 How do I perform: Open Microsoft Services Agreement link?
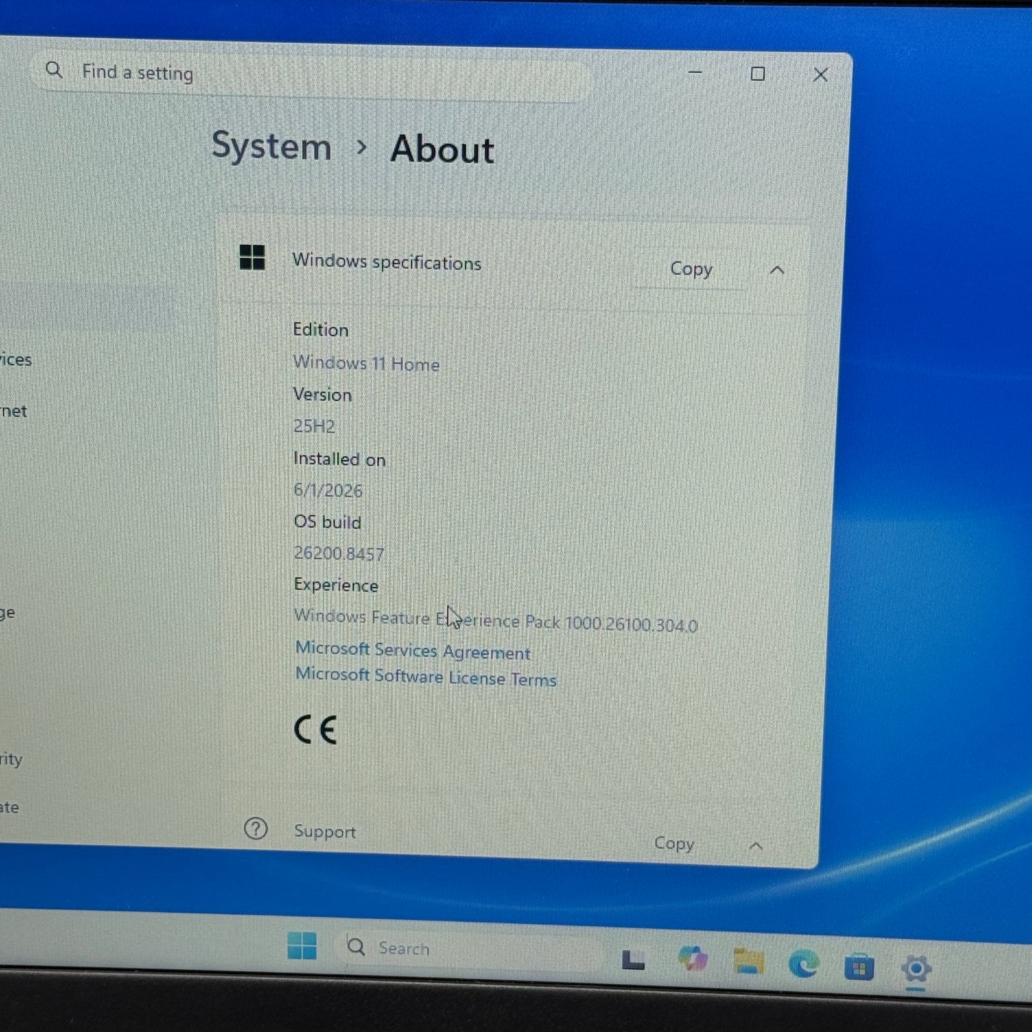click(x=413, y=651)
